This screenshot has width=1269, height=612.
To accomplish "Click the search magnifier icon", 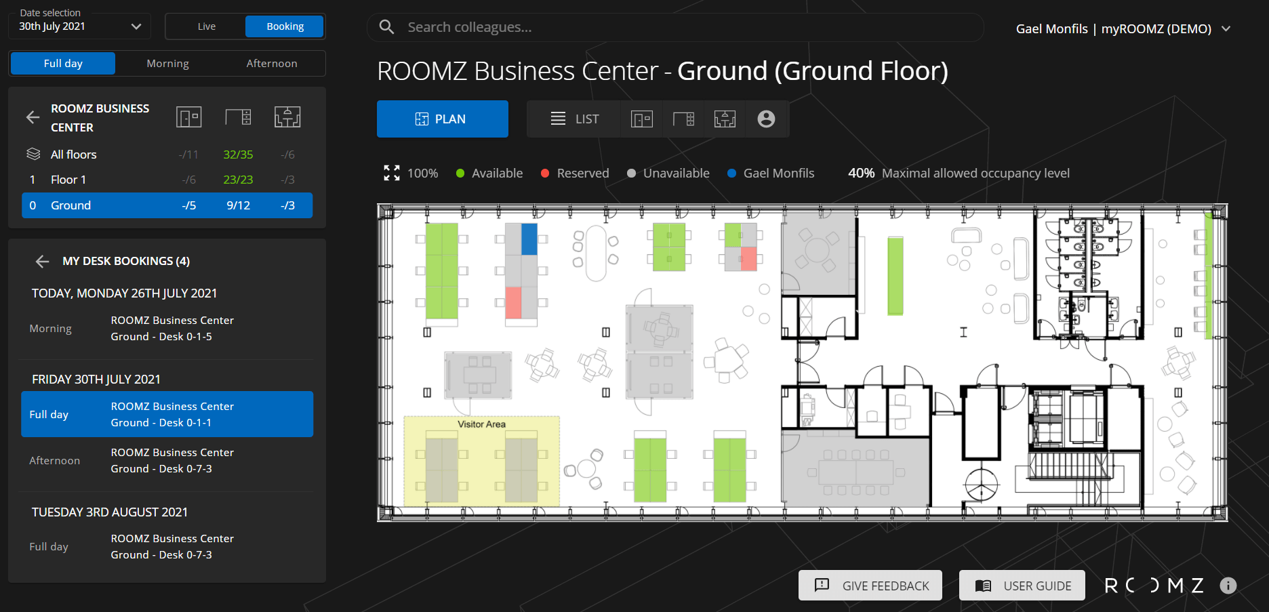I will [x=386, y=27].
